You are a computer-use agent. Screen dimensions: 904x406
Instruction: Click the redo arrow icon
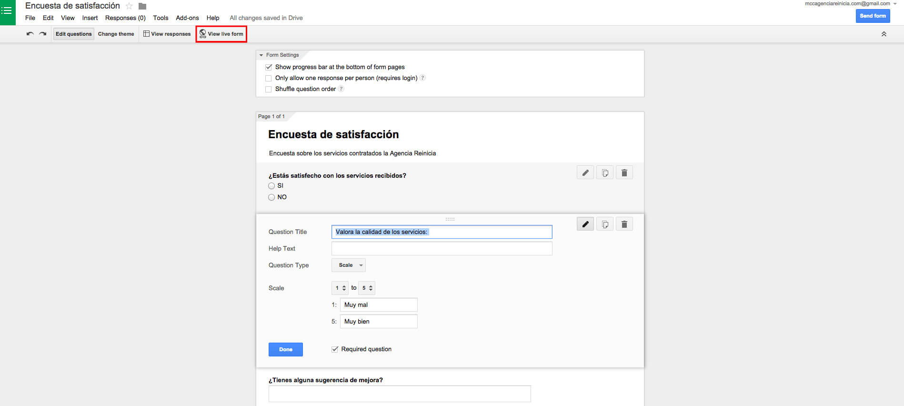43,34
